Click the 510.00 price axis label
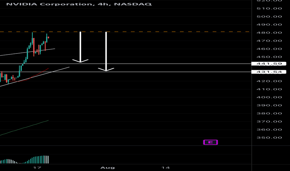290x171 pixels. pos(269,8)
